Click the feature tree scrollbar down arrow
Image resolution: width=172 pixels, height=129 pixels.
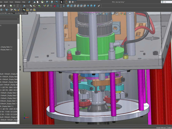(18, 121)
